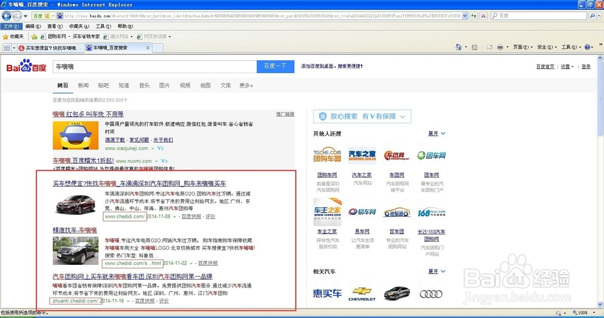Open the 收藏夹 menu in menu bar

pos(79,26)
